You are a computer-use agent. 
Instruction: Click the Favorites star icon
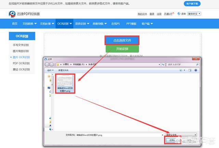coord(49,76)
